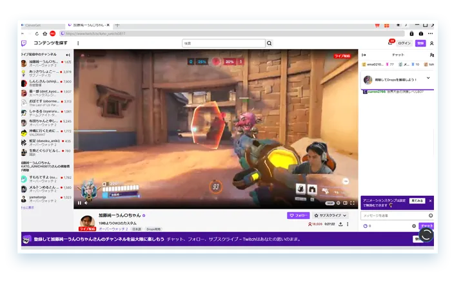
Task: Click orange grid icon in title bar
Action: tap(387, 25)
